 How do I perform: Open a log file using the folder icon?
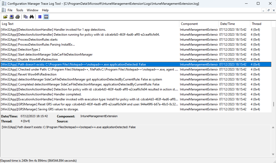(6, 17)
